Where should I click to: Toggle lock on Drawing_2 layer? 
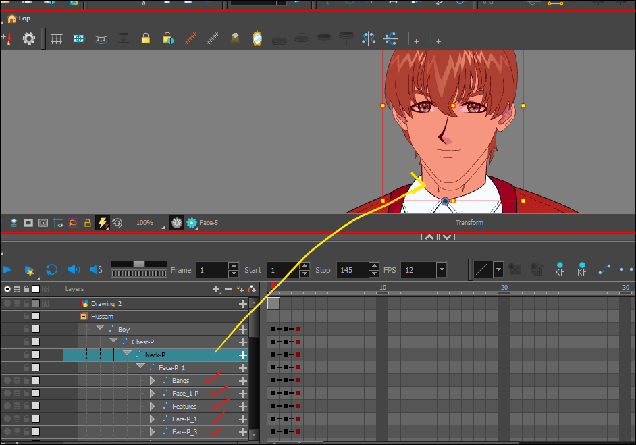(26, 303)
